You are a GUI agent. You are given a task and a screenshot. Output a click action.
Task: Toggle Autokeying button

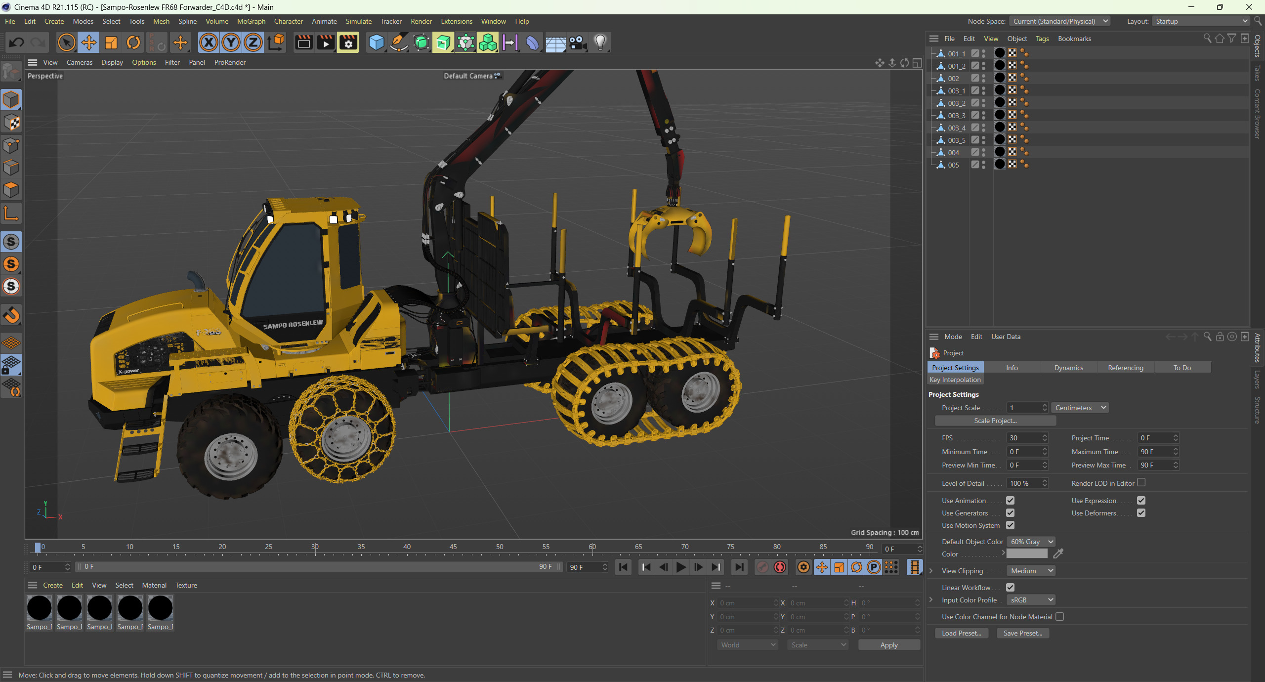pyautogui.click(x=780, y=567)
